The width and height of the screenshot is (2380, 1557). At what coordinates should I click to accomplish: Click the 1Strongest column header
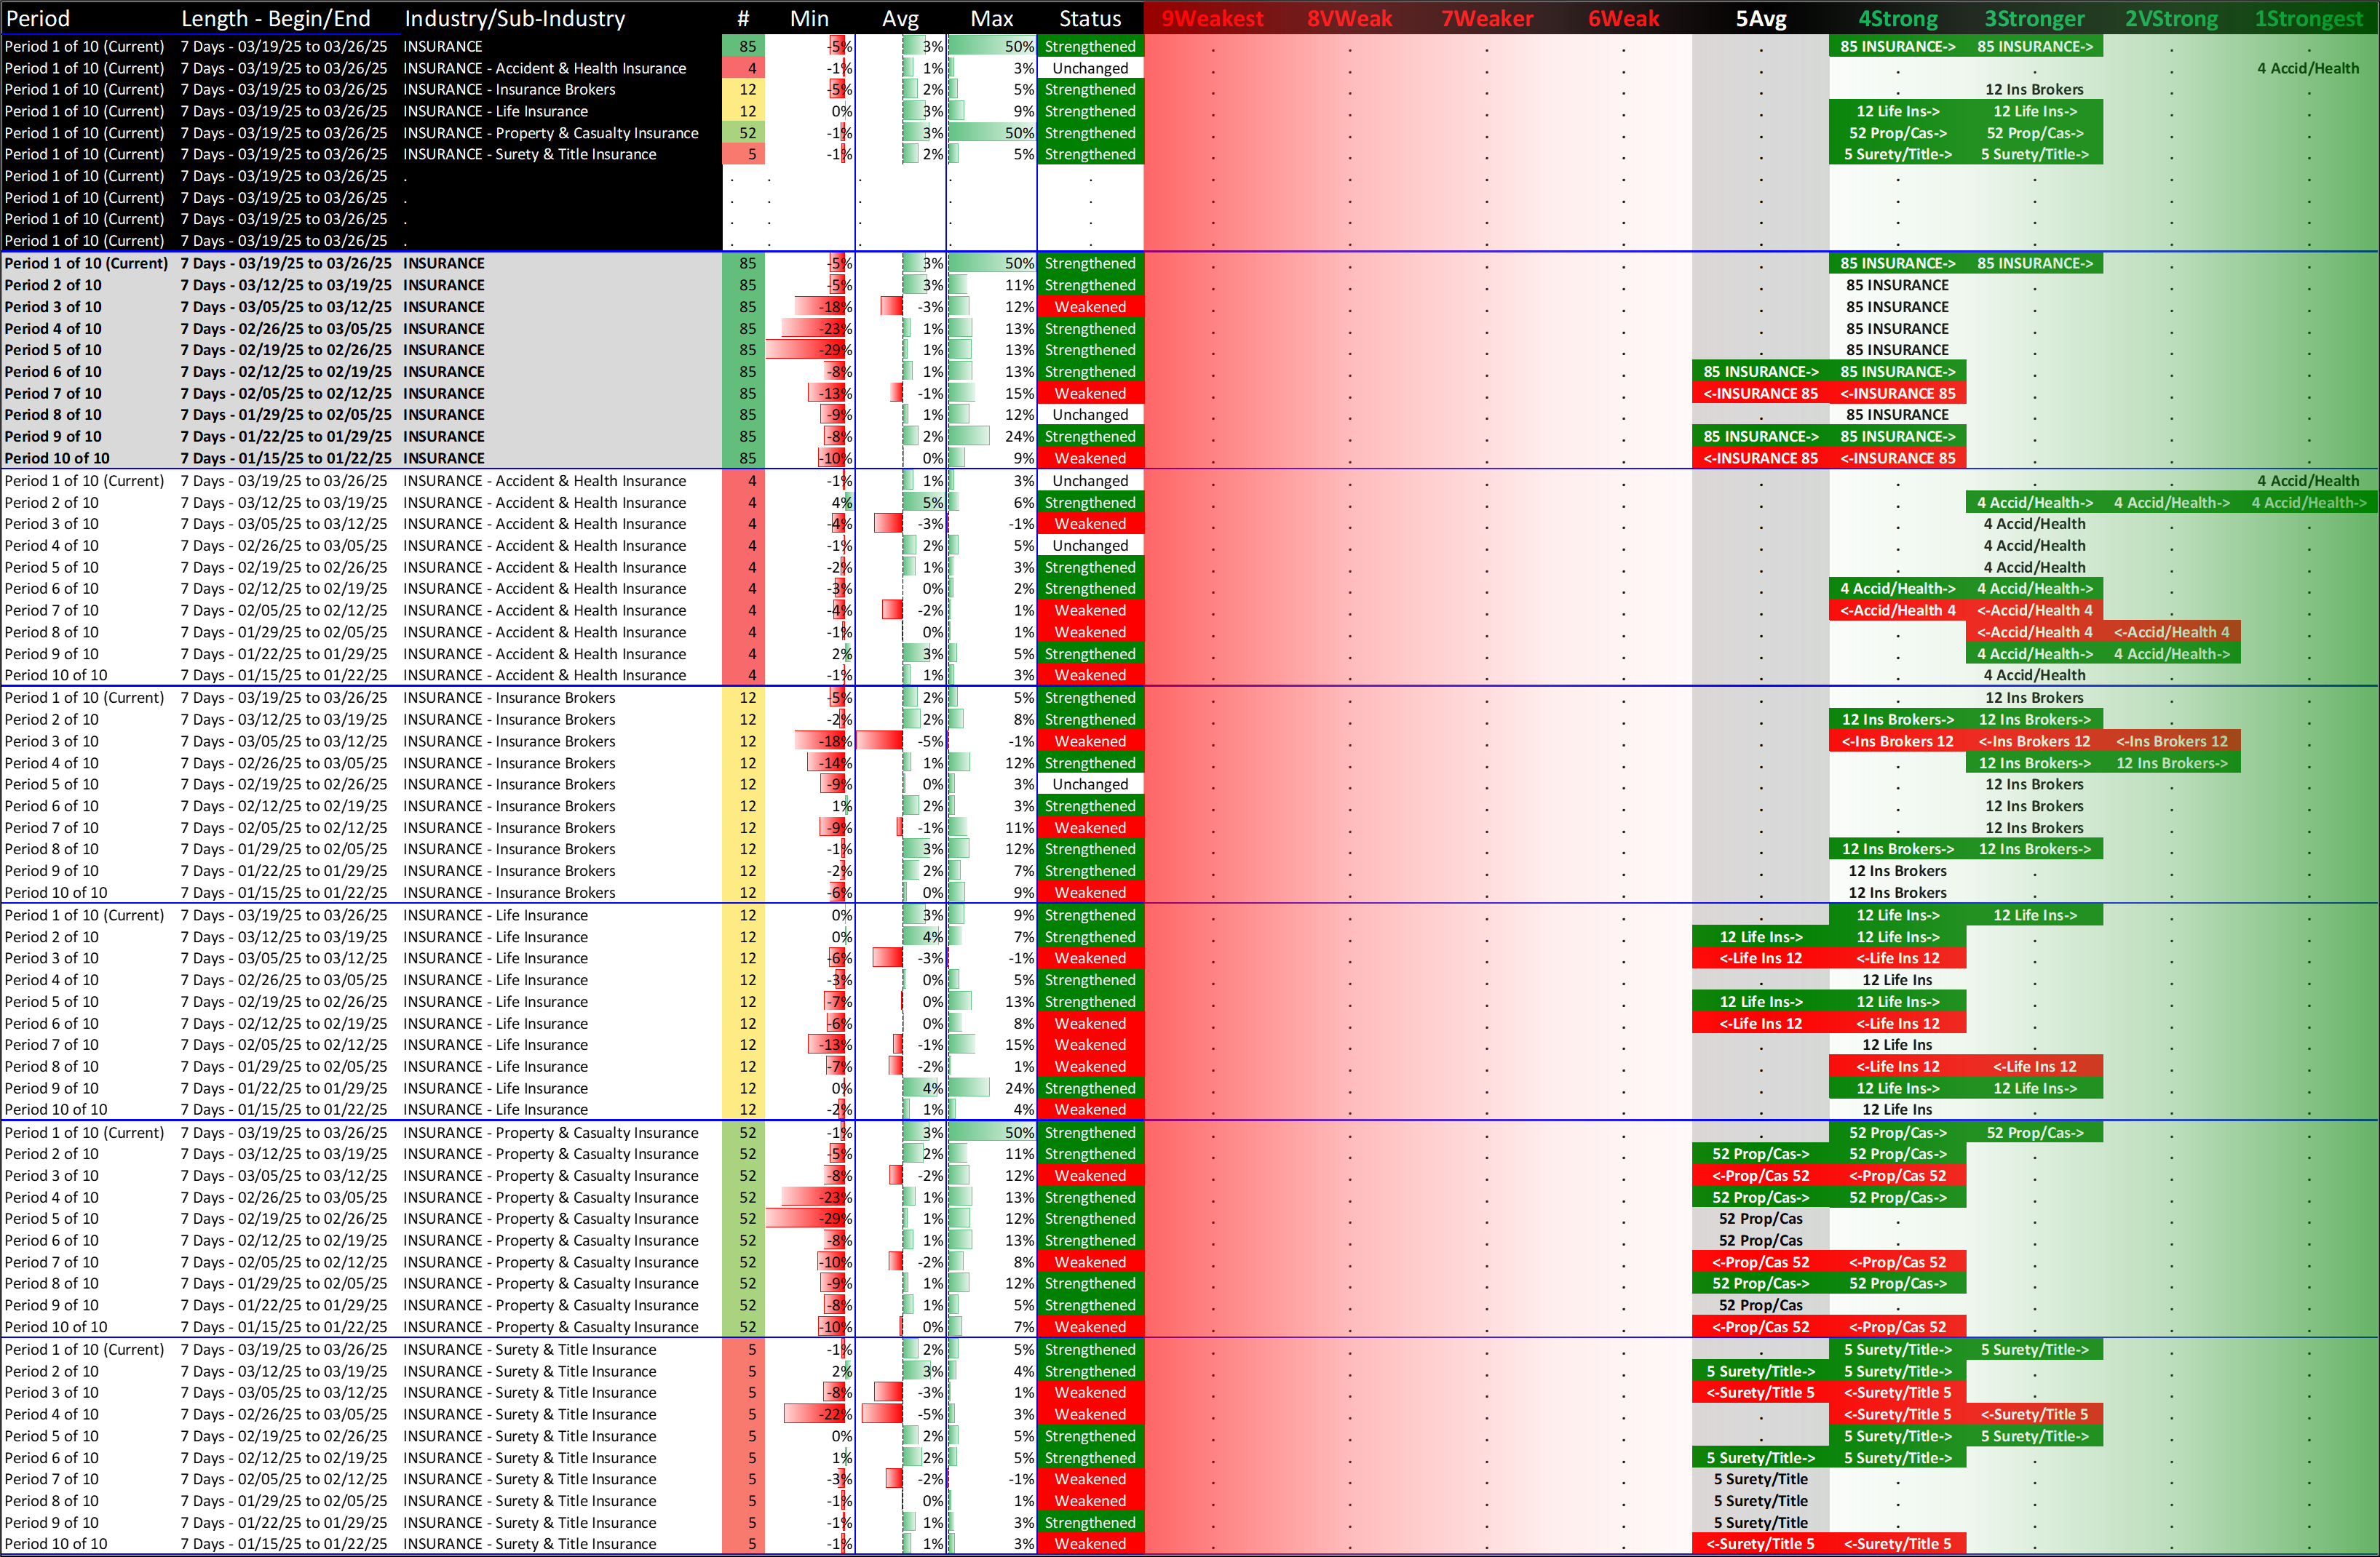[x=2308, y=18]
